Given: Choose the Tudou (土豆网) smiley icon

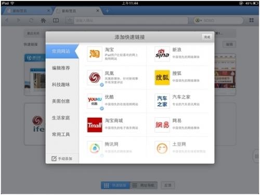Looking at the screenshot, I should [x=162, y=148].
